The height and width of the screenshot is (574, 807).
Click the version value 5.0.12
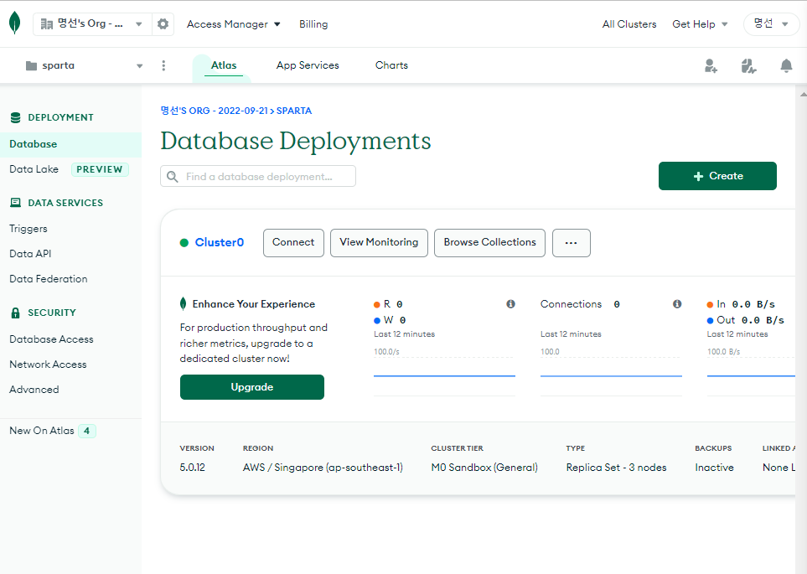[193, 468]
